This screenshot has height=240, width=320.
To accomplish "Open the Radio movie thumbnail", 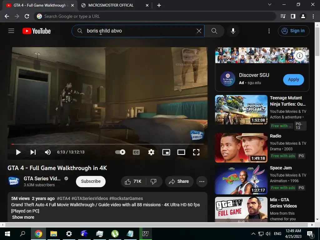I will 241,148.
